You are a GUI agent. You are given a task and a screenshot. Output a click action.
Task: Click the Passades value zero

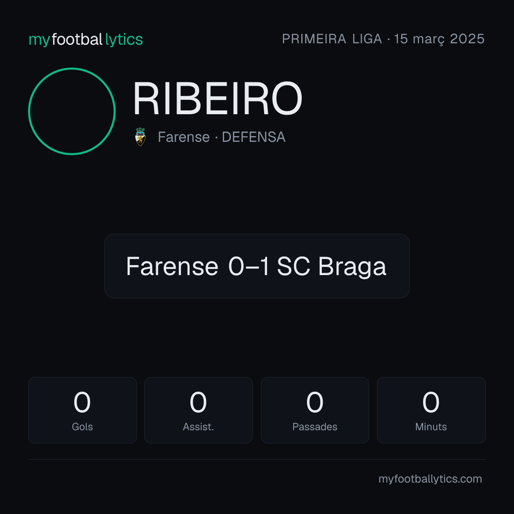coord(315,402)
